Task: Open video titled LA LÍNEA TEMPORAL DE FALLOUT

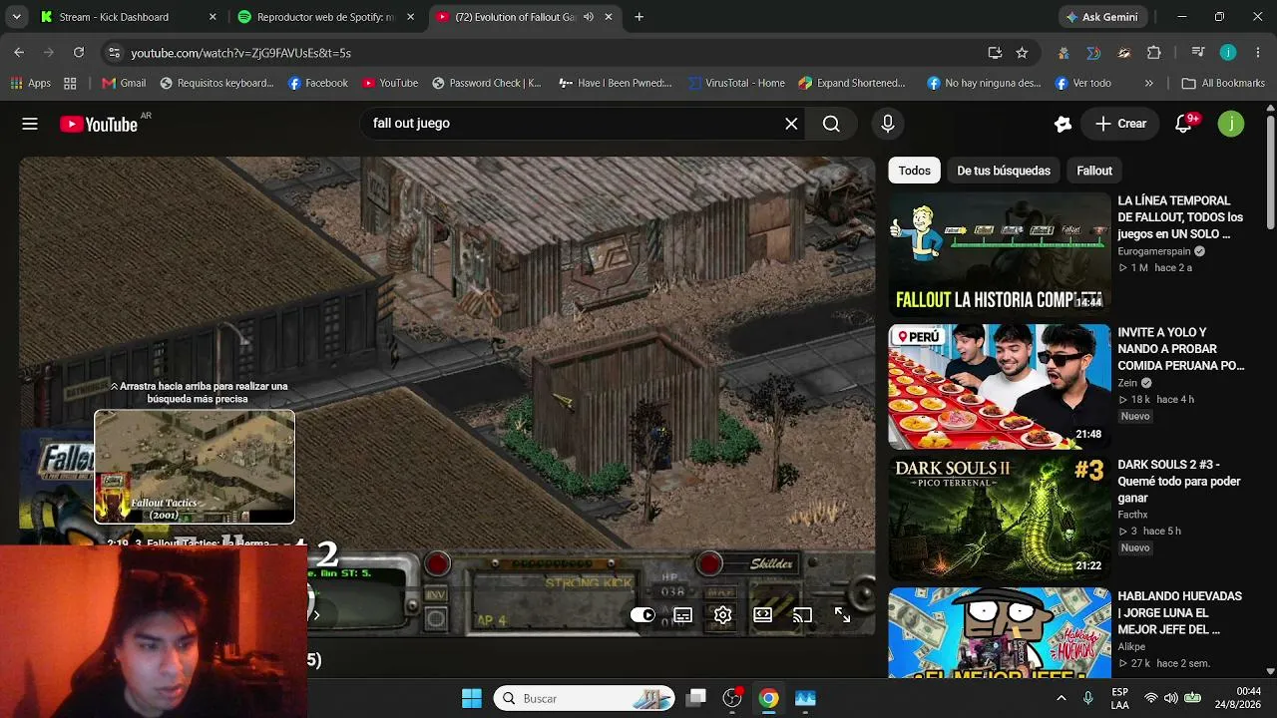Action: point(1180,217)
